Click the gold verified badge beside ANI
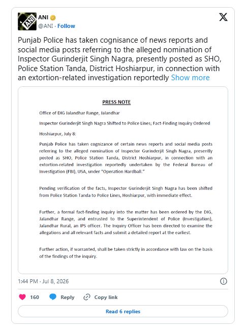This screenshot has width=248, height=332. pos(53,18)
